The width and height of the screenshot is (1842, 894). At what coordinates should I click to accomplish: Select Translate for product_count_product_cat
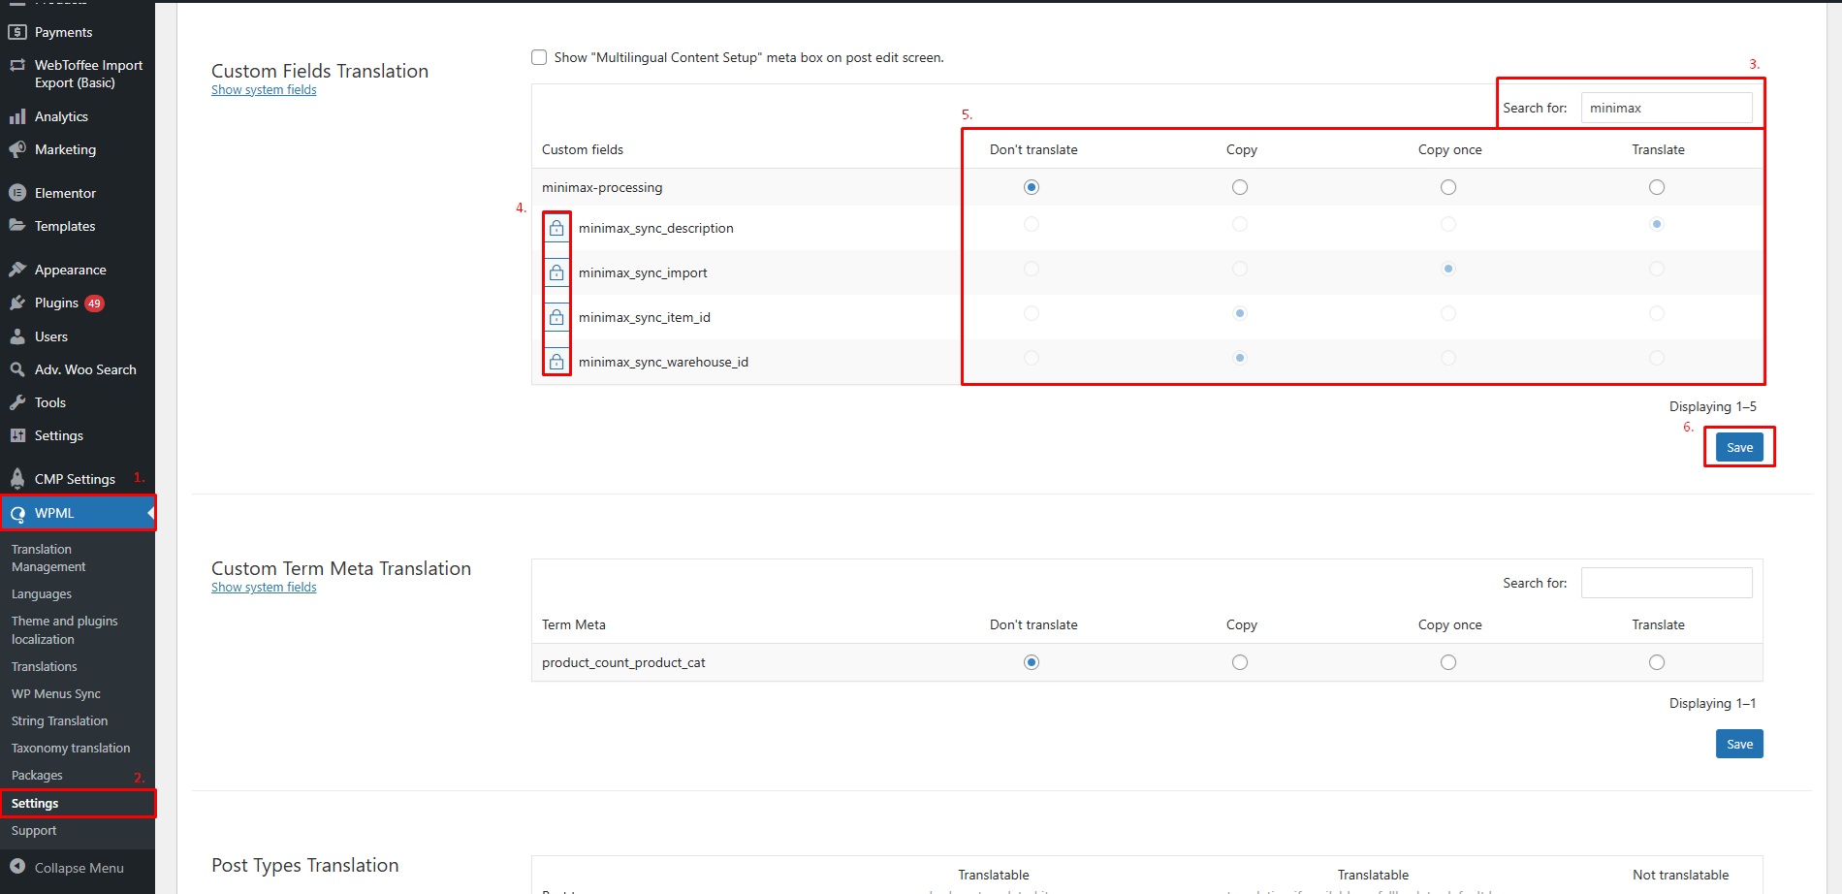pyautogui.click(x=1657, y=662)
